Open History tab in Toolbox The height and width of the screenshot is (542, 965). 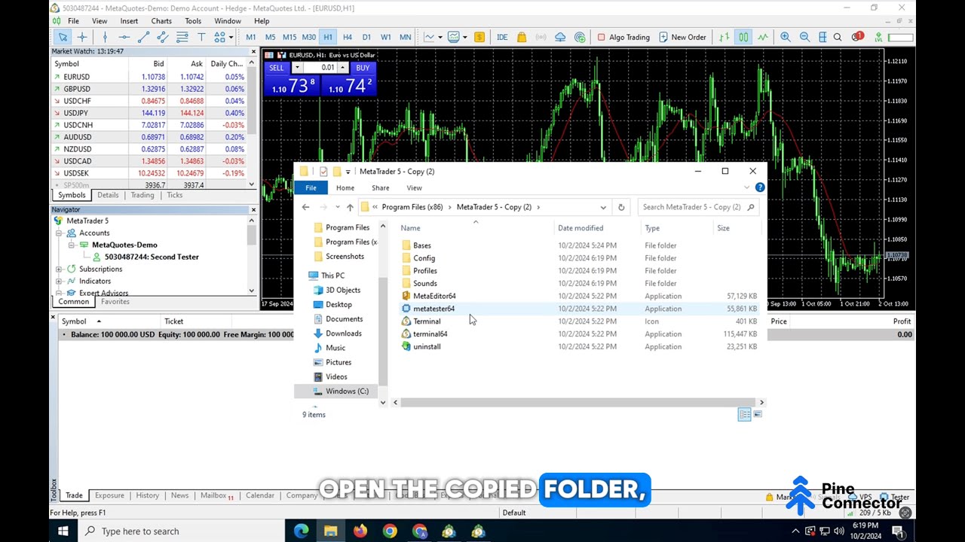point(148,495)
